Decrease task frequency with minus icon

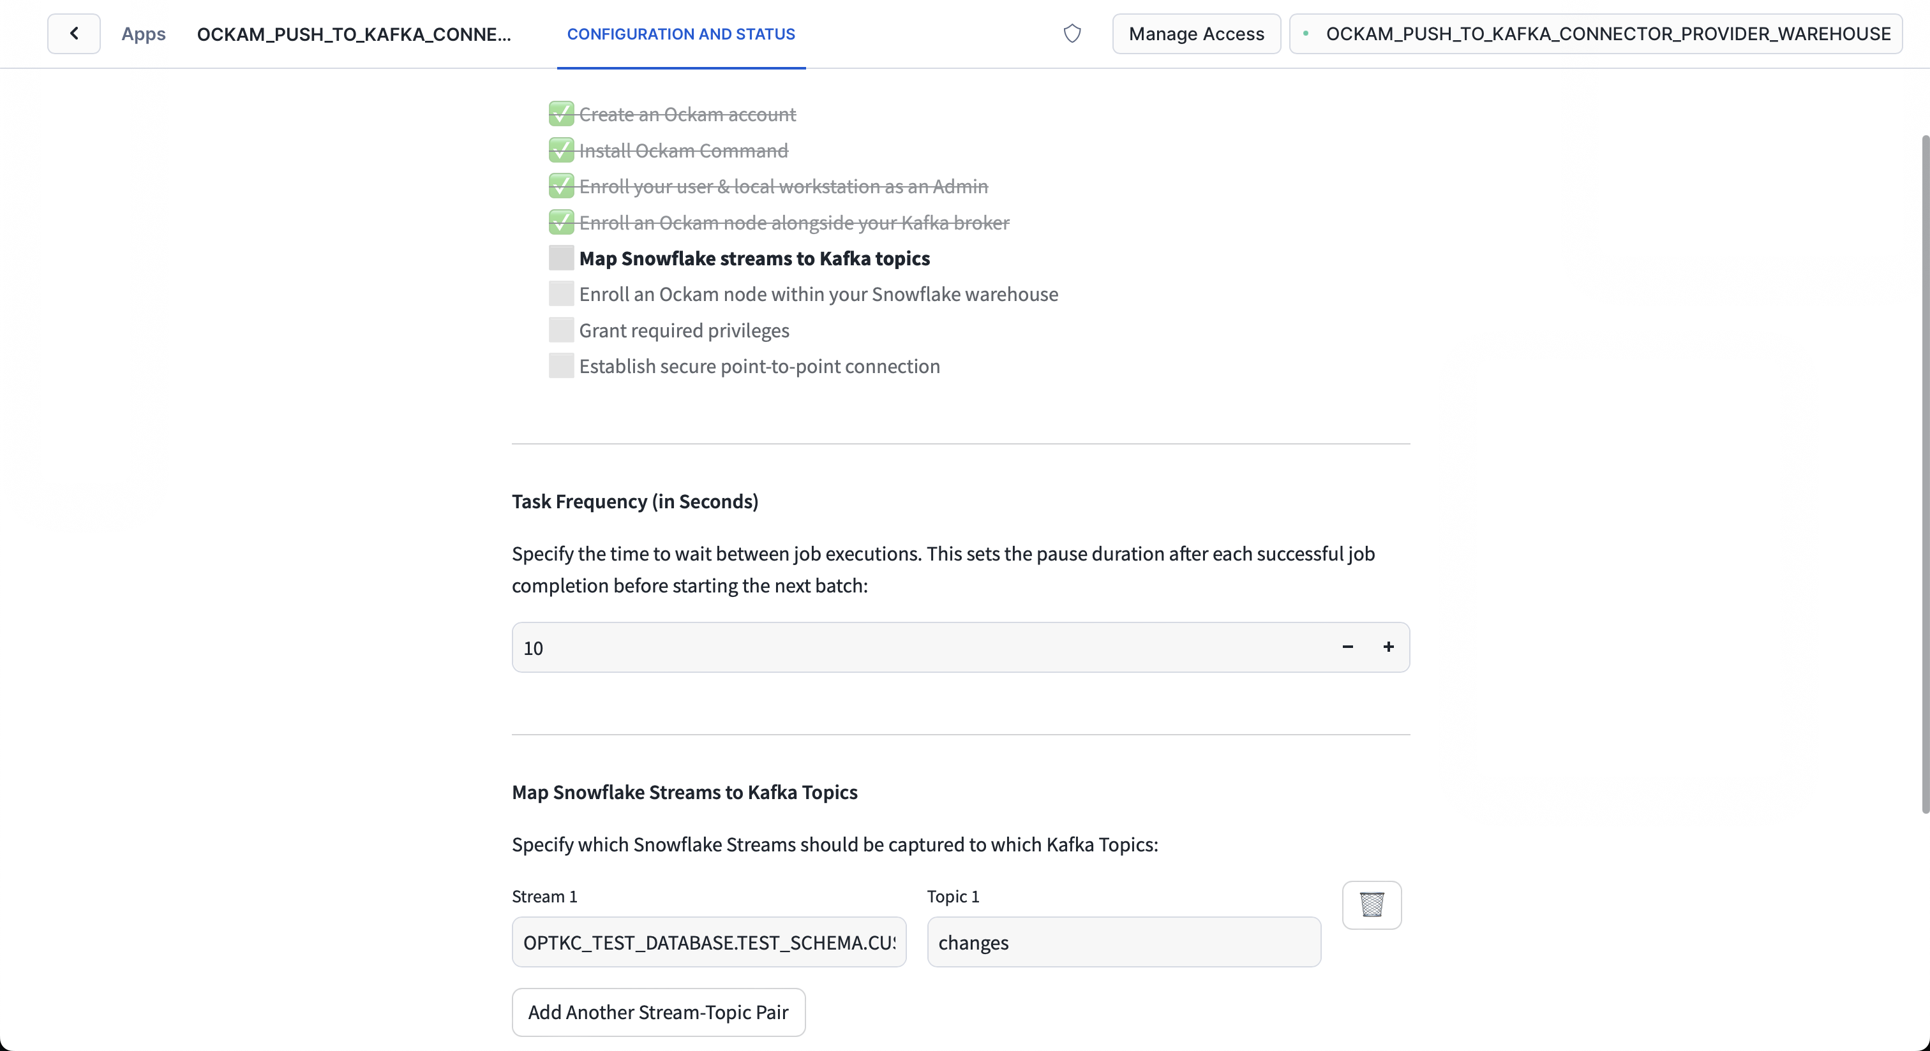pyautogui.click(x=1347, y=647)
